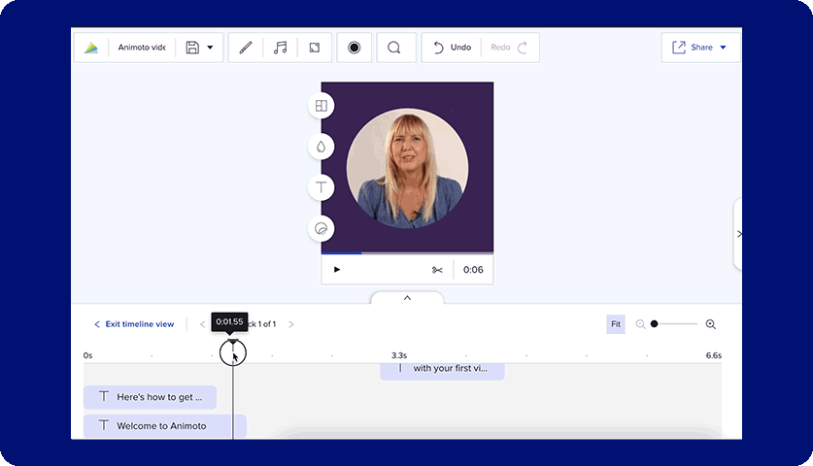Click the blue preview progress bar
The height and width of the screenshot is (466, 813).
[x=341, y=253]
